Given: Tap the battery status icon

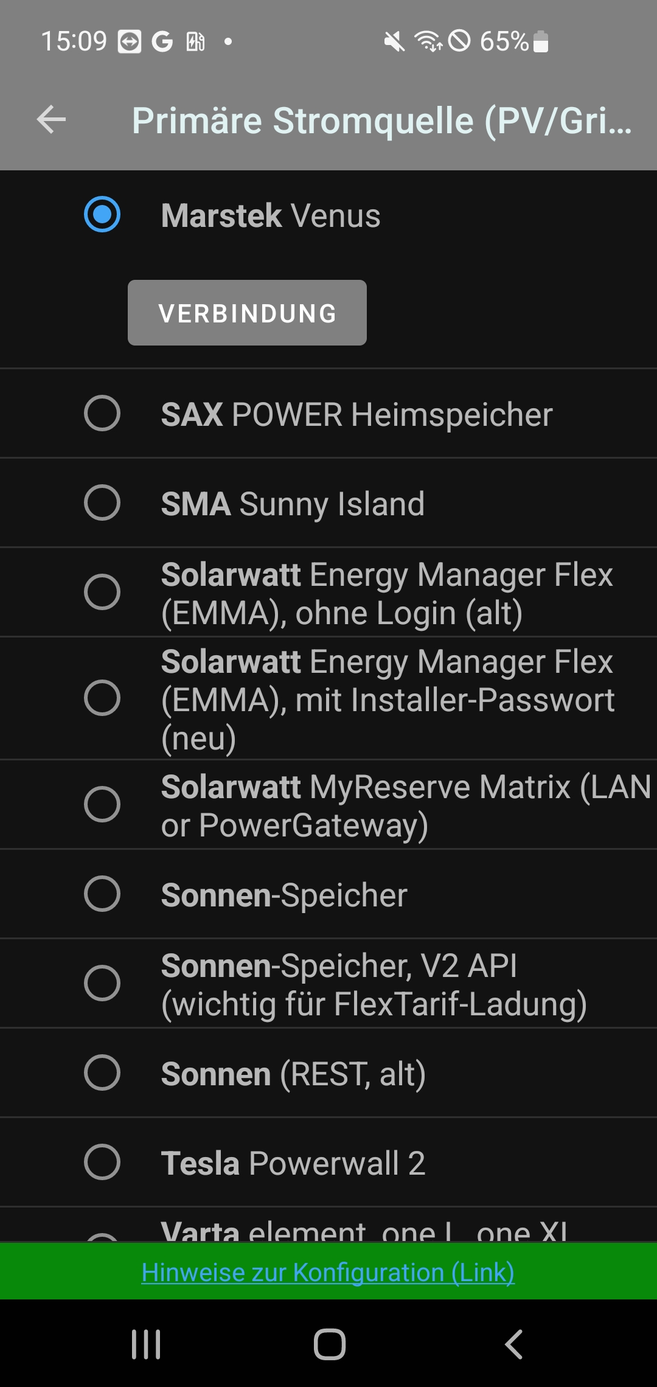Looking at the screenshot, I should (541, 42).
